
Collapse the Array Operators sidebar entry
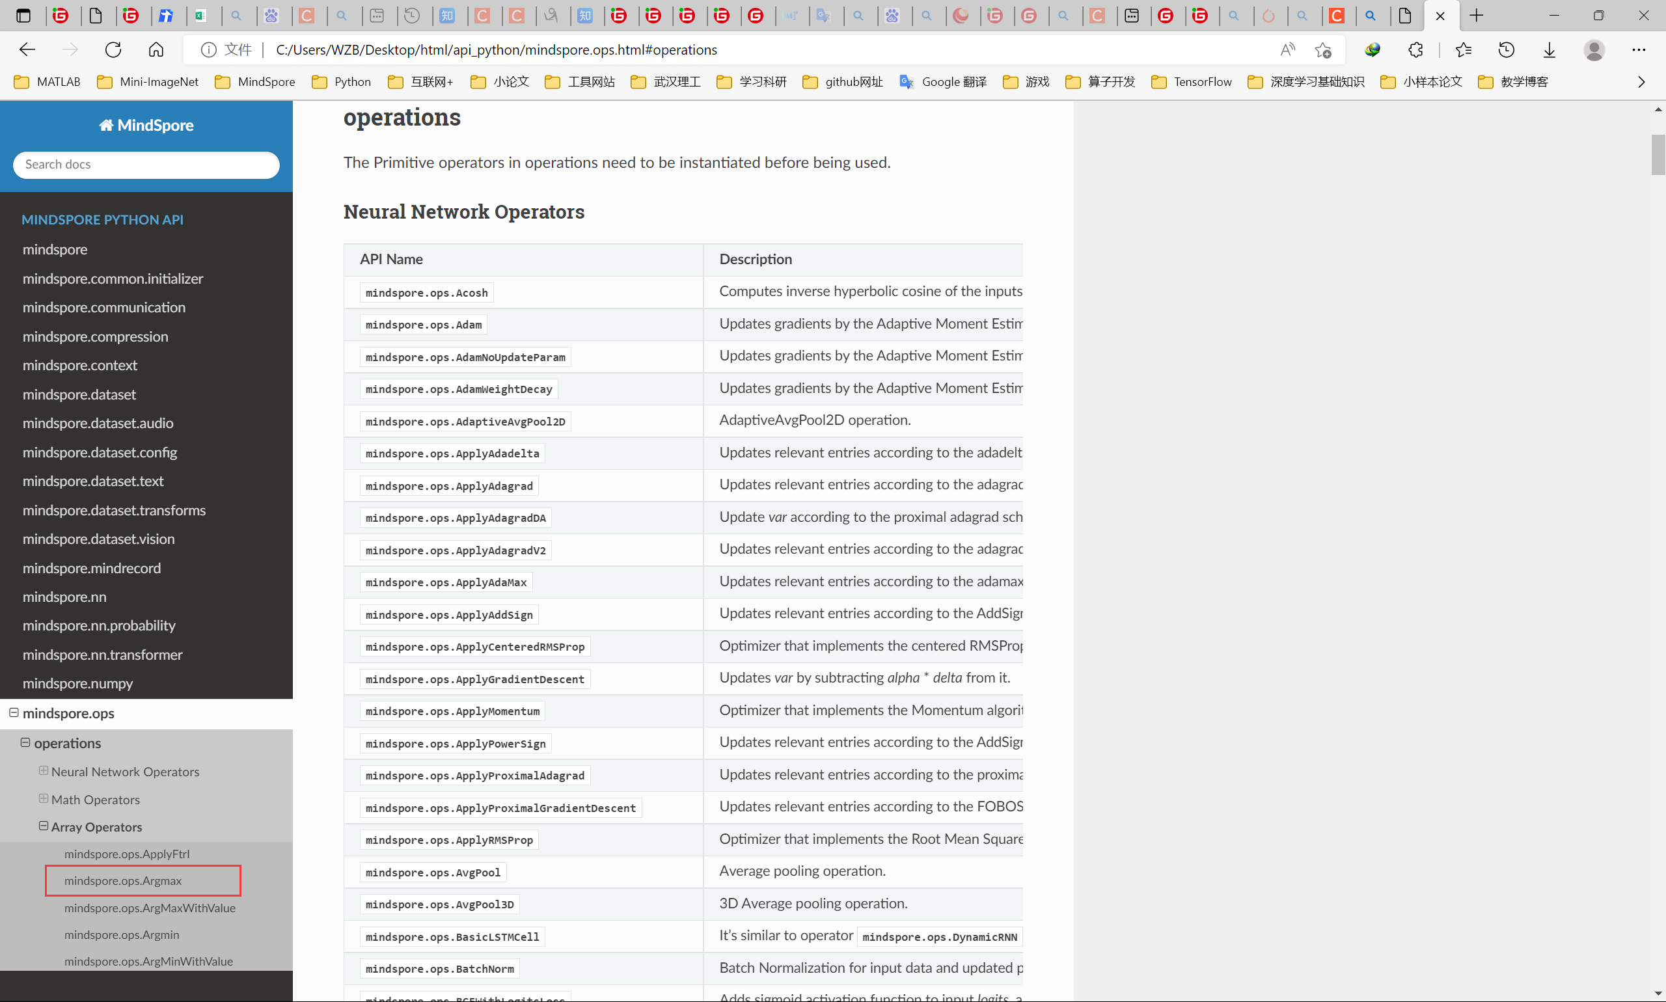pyautogui.click(x=43, y=826)
